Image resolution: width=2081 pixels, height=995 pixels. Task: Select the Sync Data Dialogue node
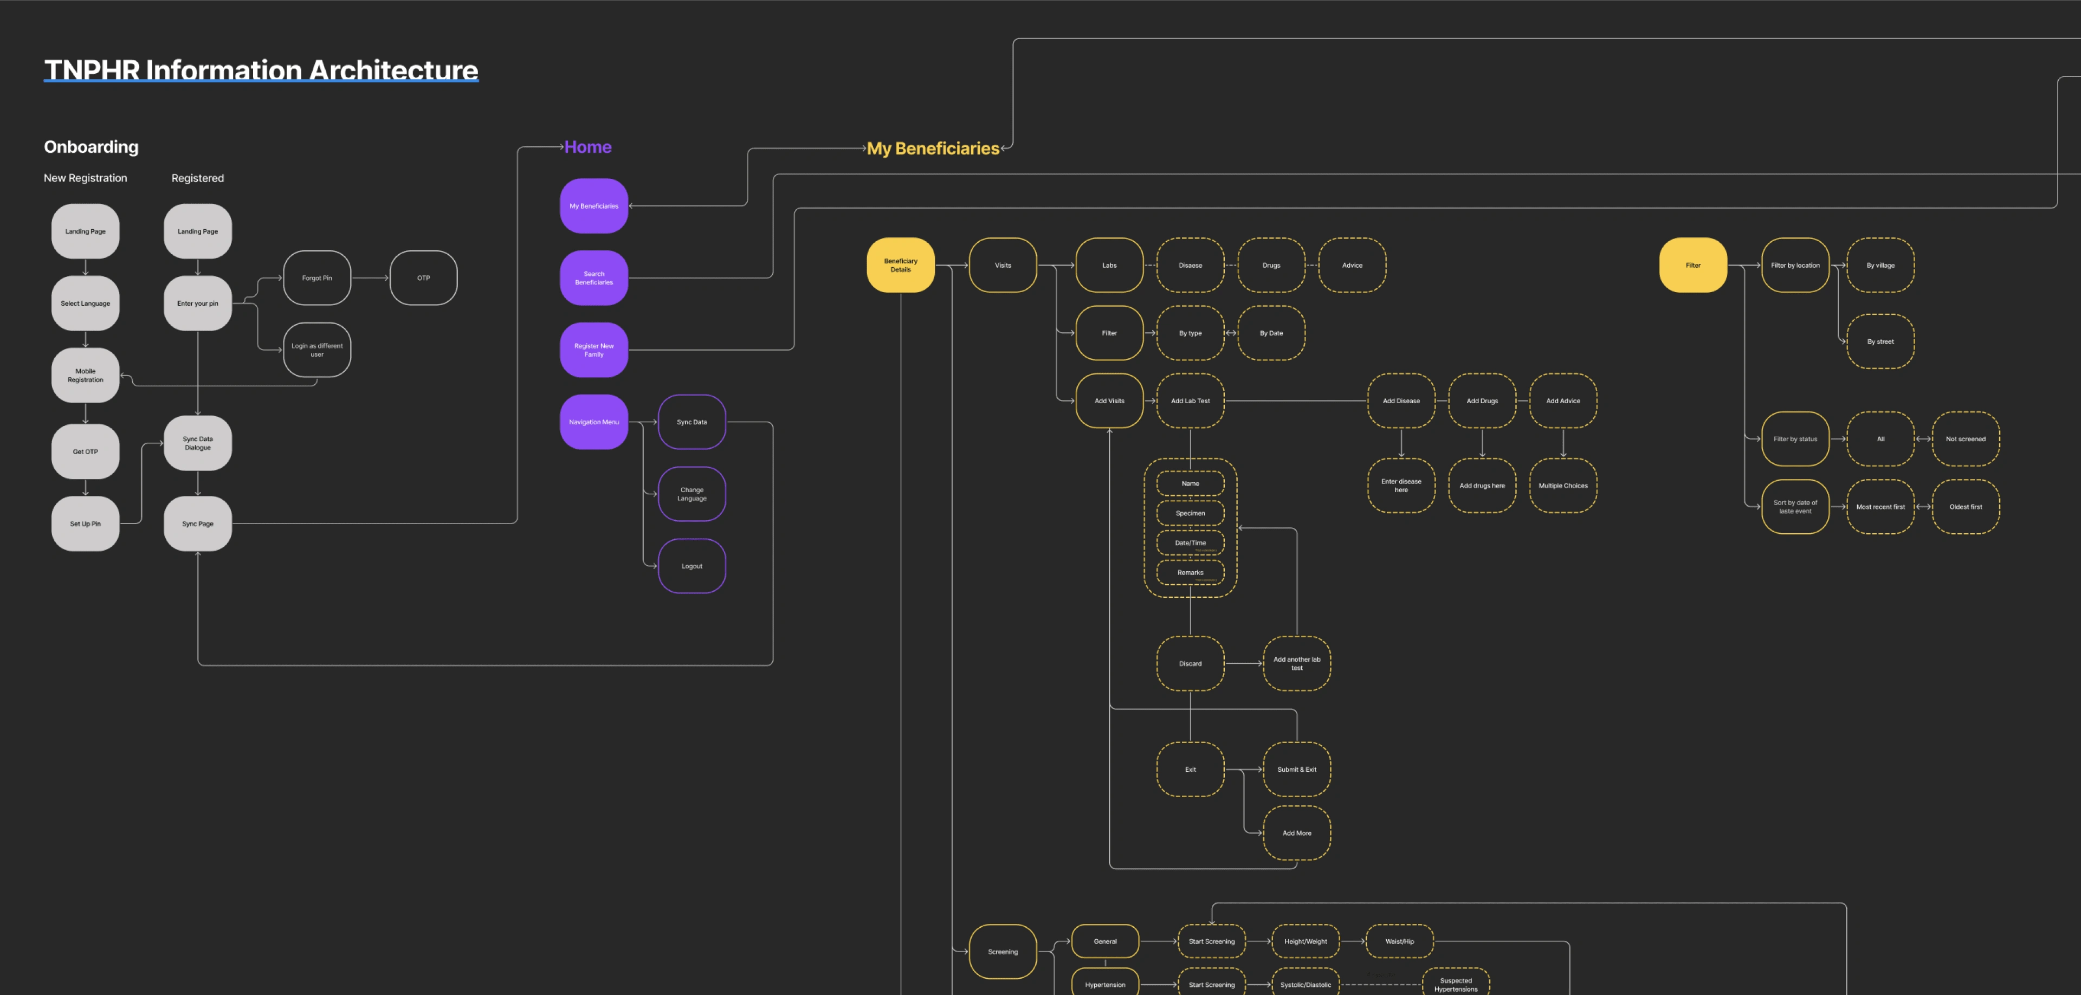198,443
